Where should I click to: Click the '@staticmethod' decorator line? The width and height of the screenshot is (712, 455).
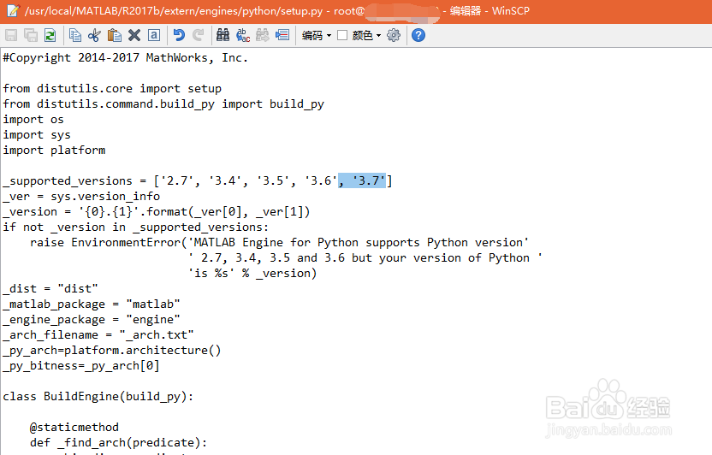[74, 428]
